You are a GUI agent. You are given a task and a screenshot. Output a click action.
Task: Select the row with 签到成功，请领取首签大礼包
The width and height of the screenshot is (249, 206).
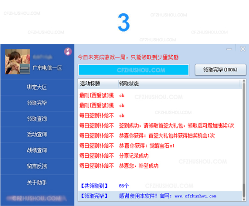coord(160,126)
